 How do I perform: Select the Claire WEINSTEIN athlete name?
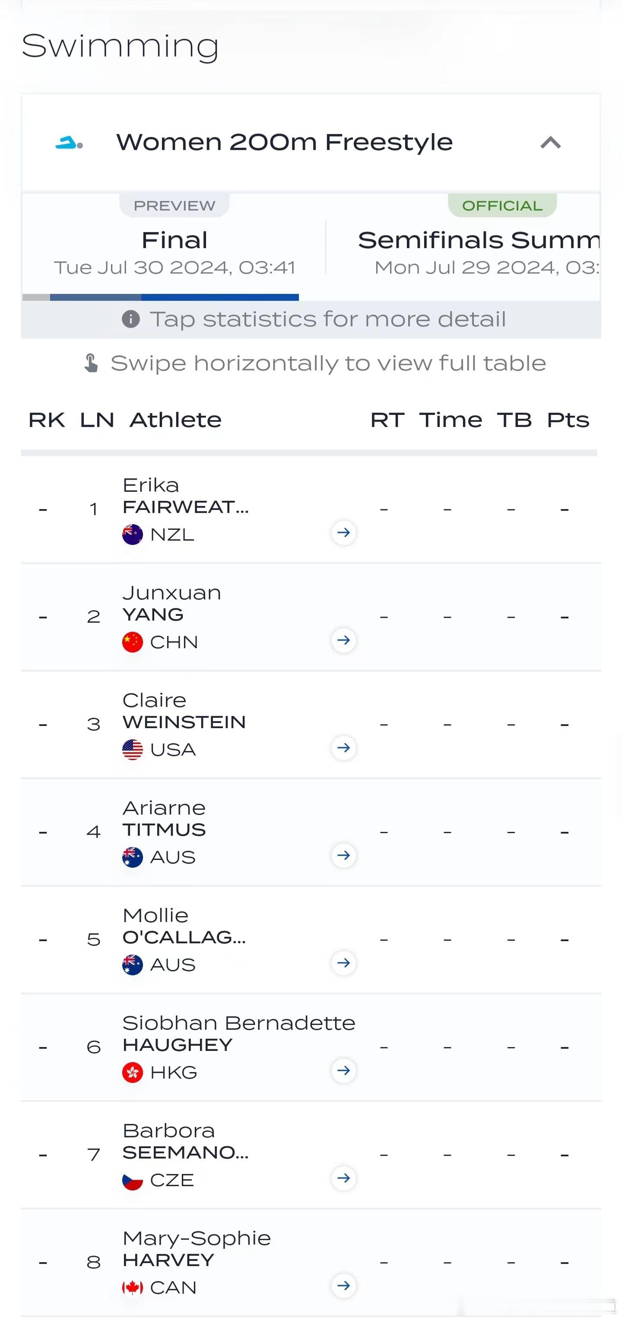(184, 711)
